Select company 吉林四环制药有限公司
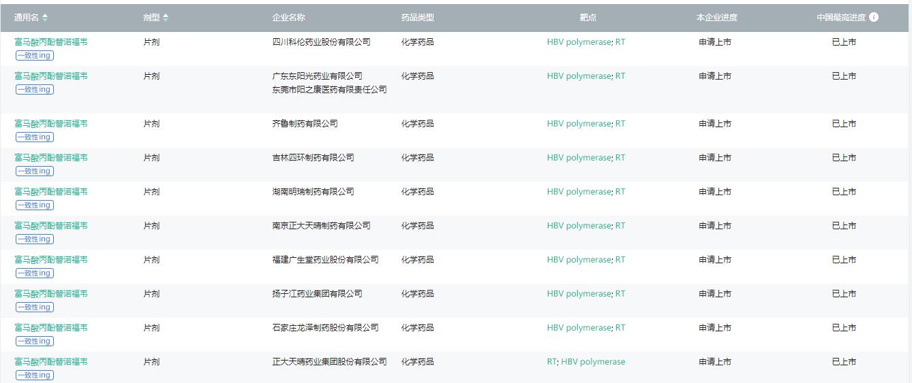Viewport: 912px width, 383px height. pos(313,158)
